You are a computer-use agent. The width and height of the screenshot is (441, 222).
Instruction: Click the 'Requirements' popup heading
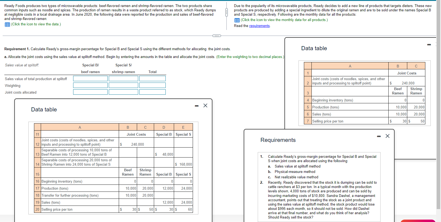tap(278, 140)
